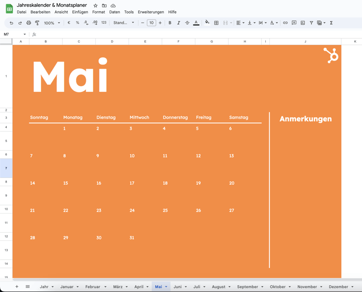Toggle bold formatting
The width and height of the screenshot is (362, 292).
170,23
